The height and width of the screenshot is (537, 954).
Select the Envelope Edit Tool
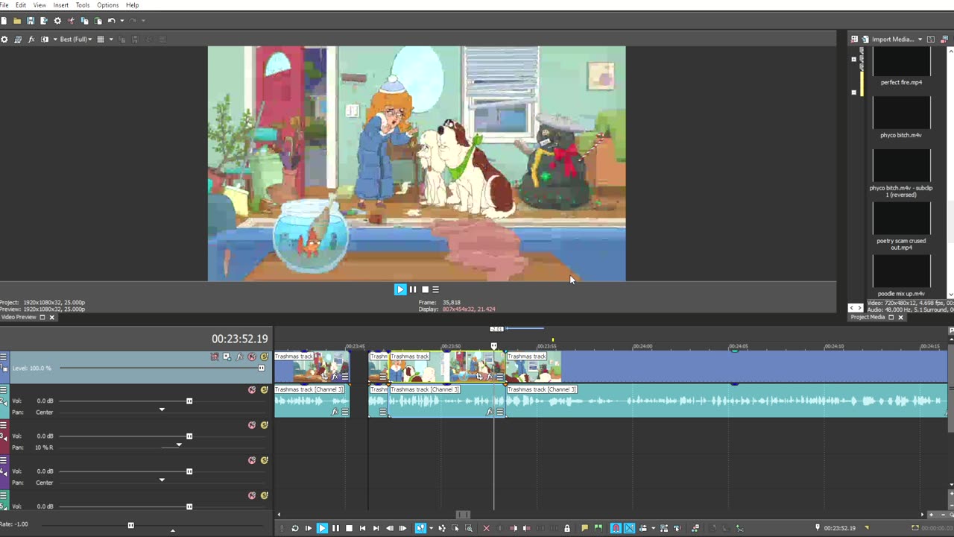click(442, 528)
